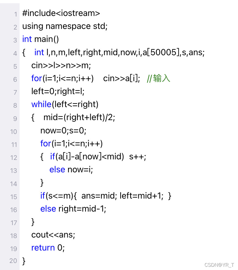Click the green comment //输入
238x270 pixels.
pyautogui.click(x=158, y=78)
